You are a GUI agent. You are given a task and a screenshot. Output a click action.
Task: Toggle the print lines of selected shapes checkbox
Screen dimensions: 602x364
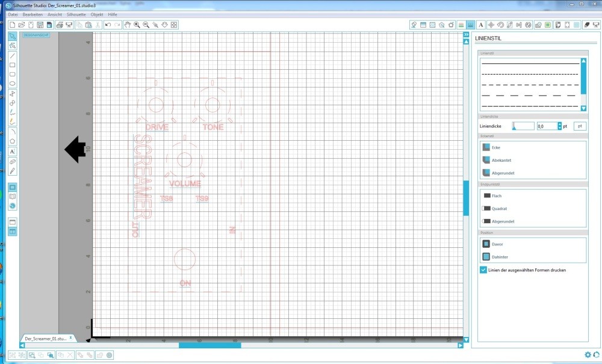[x=483, y=270]
